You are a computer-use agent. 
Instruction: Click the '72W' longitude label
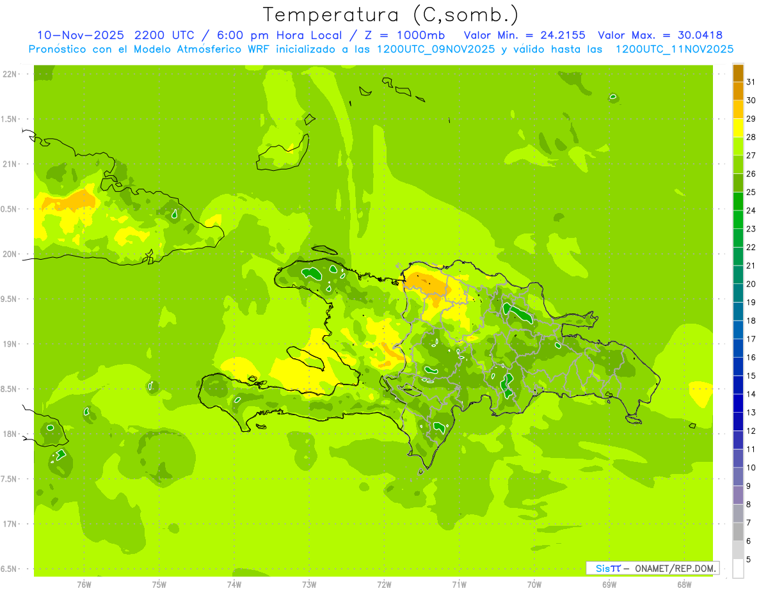pos(384,584)
